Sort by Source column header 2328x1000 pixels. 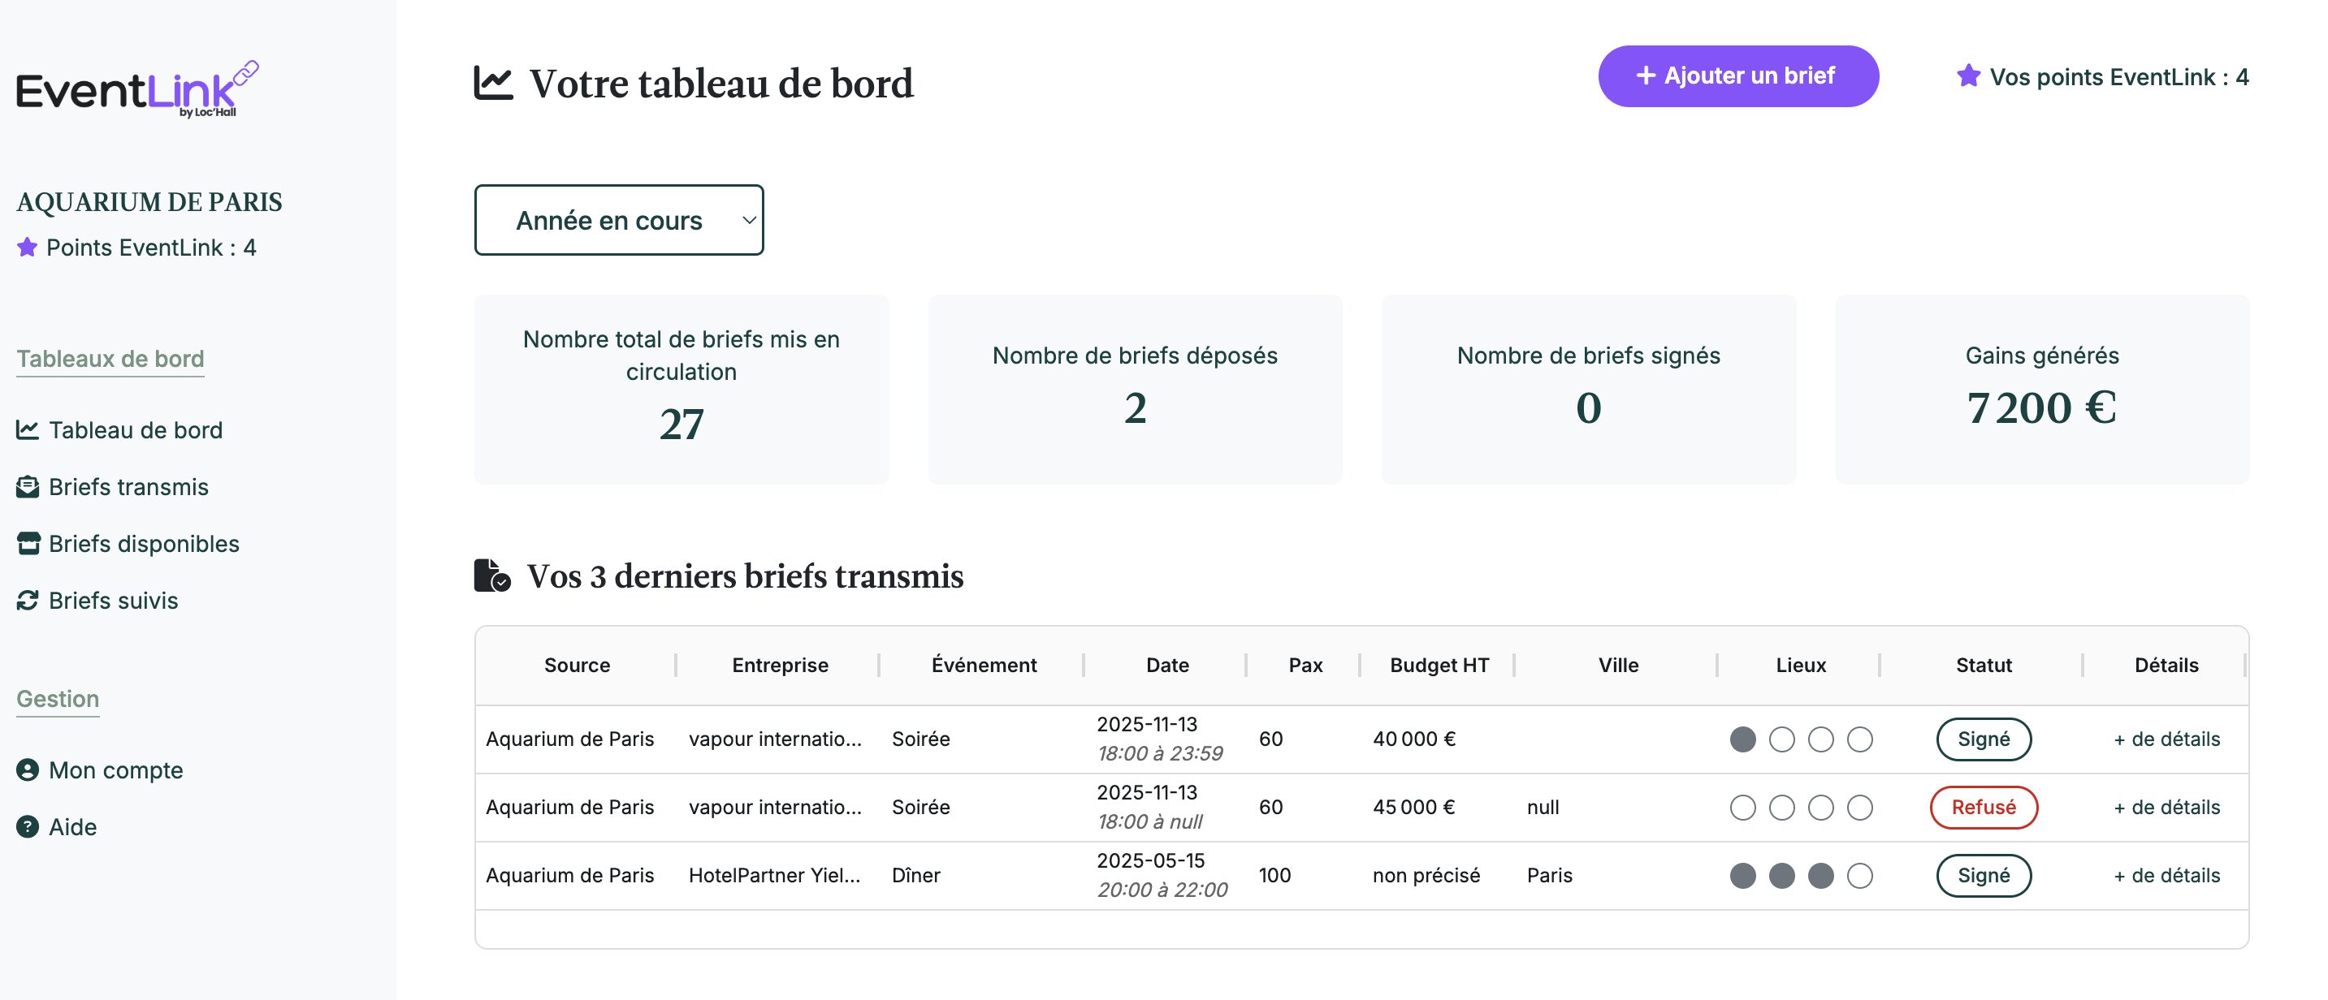(x=577, y=665)
